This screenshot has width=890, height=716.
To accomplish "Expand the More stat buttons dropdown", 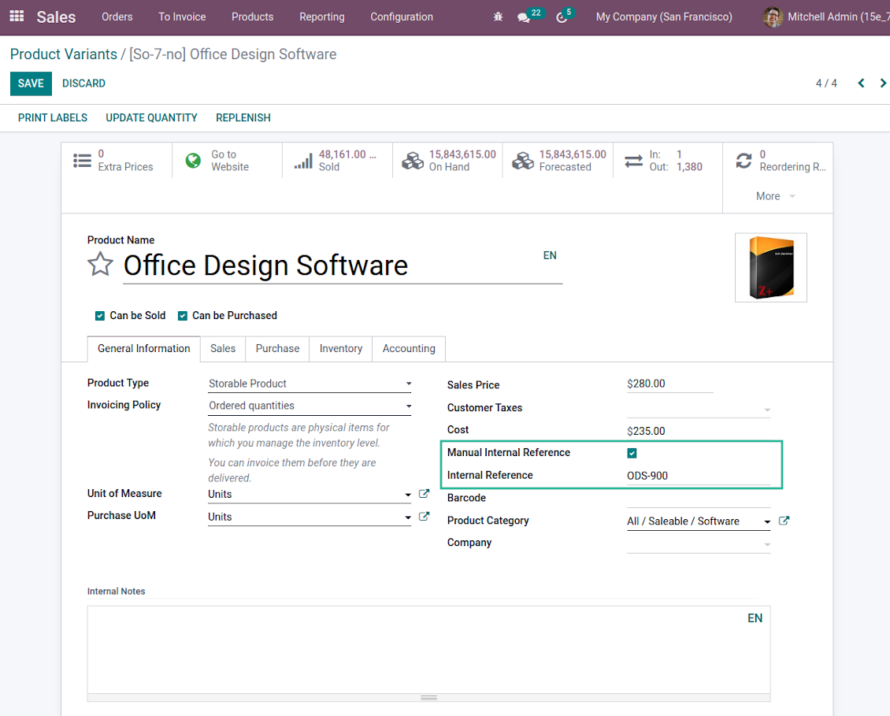I will [776, 196].
